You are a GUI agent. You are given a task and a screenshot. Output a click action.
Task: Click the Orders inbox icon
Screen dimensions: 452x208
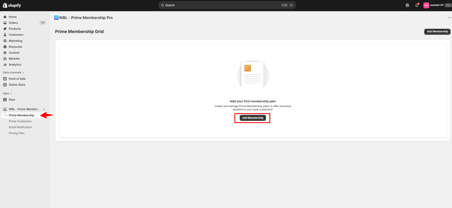pyautogui.click(x=5, y=23)
